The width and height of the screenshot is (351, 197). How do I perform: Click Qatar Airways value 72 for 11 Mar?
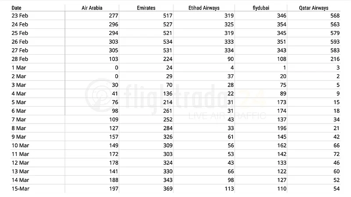(336, 154)
